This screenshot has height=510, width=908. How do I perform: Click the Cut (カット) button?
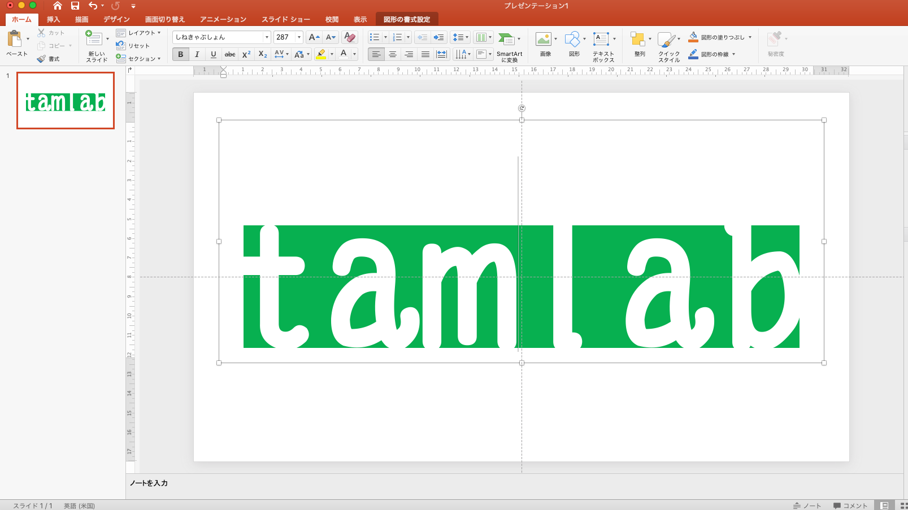coord(51,33)
